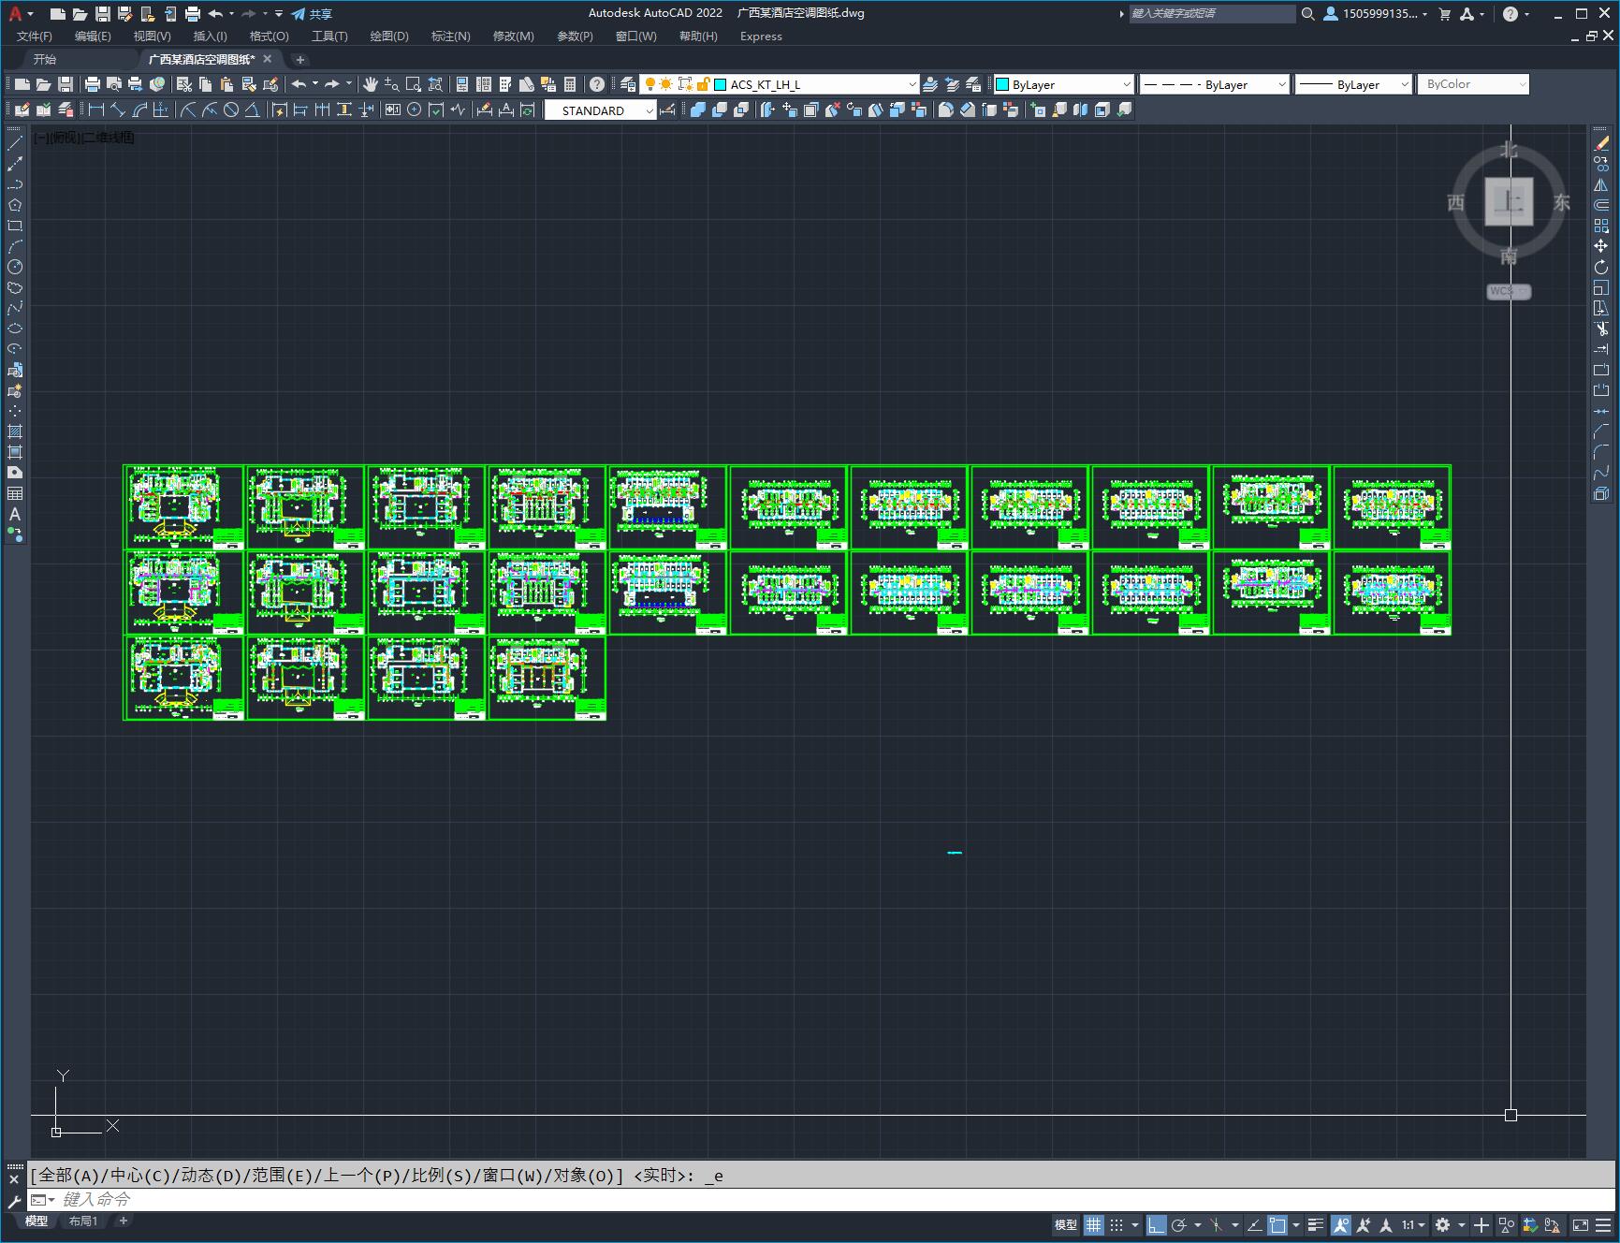
Task: Save drawing from Quick Access toolbar
Action: 103,14
